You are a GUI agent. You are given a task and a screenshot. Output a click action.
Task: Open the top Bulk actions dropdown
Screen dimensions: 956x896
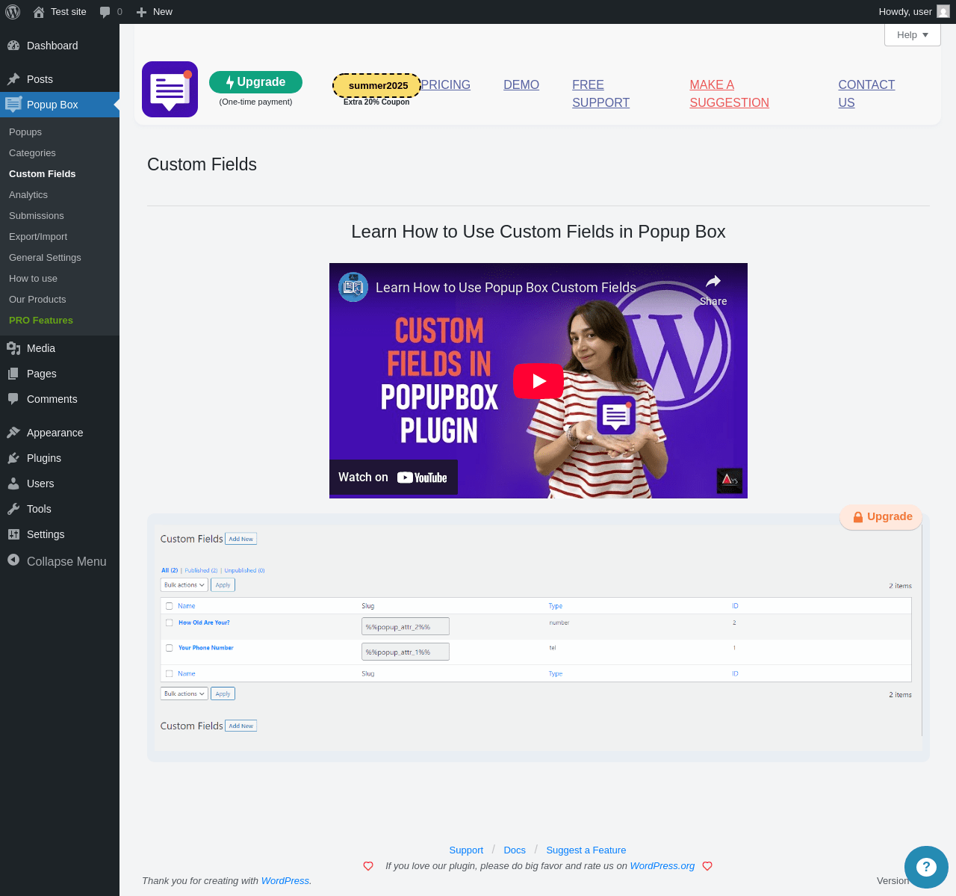(x=184, y=585)
